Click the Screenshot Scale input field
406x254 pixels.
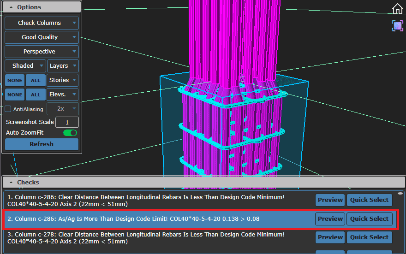[67, 122]
